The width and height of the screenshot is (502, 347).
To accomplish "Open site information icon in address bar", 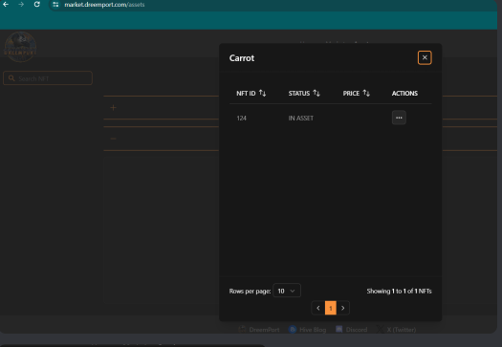I will (x=55, y=5).
